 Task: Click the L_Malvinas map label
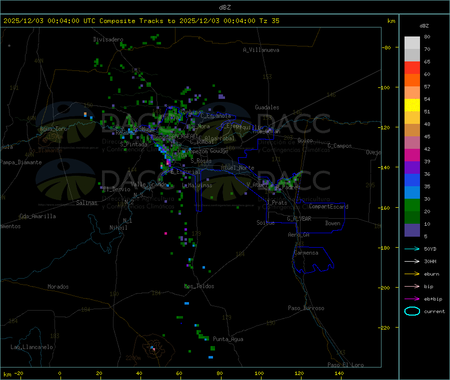click(x=197, y=185)
